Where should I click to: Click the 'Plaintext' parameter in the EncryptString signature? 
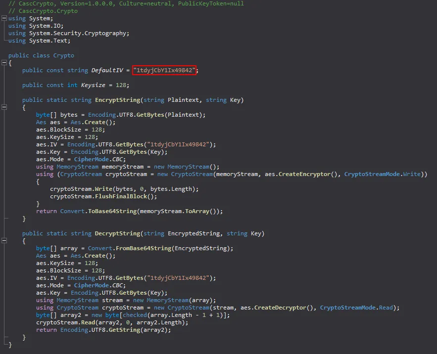(184, 100)
